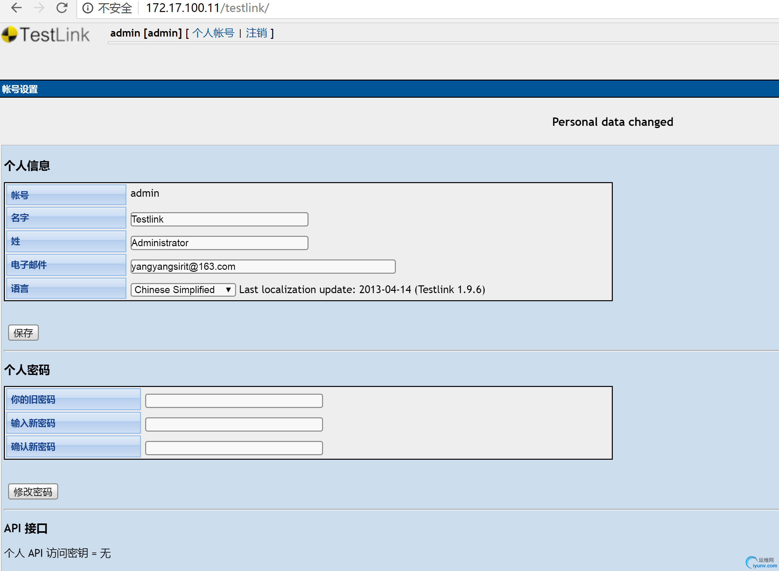The image size is (779, 571).
Task: Open site info via the 不安全 icon
Action: pos(88,8)
